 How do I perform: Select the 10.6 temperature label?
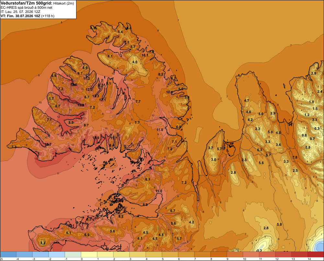pos(169,92)
